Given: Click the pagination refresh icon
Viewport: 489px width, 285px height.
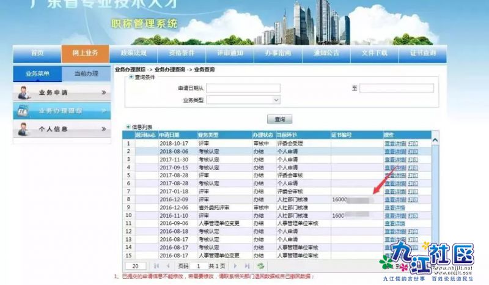Looking at the screenshot, I should click(x=261, y=266).
